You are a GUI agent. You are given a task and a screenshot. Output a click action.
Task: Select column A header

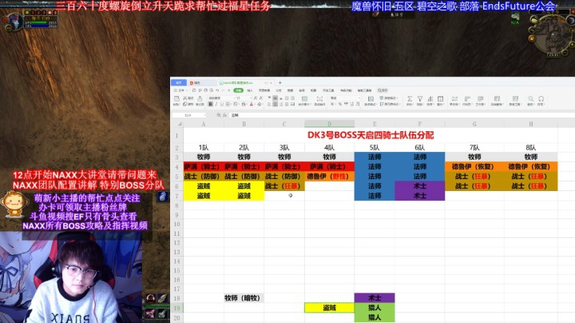click(x=204, y=124)
